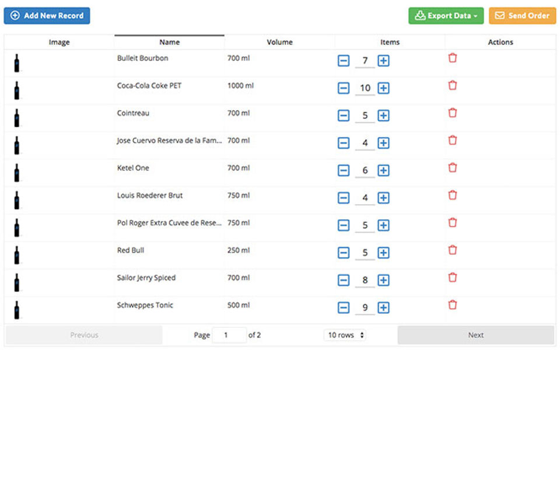
Task: Remove Cointreau with trash icon
Action: 453,113
